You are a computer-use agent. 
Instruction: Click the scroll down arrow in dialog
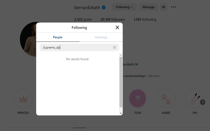tap(121, 113)
